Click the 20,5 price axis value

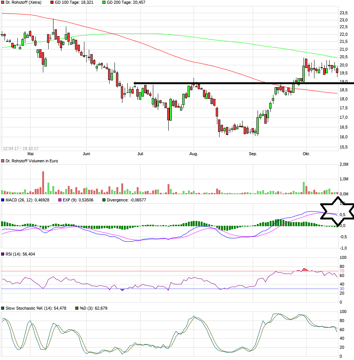[344, 57]
